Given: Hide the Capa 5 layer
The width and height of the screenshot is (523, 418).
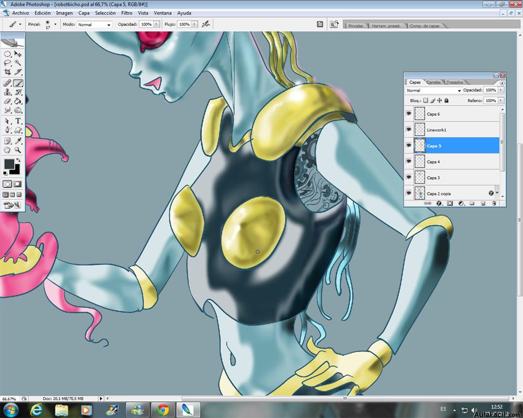Looking at the screenshot, I should (x=409, y=146).
